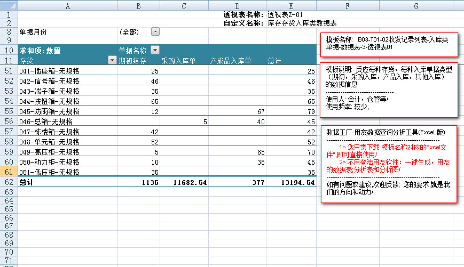This screenshot has height=267, width=464.
Task: Select column C header
Action: pyautogui.click(x=183, y=5)
